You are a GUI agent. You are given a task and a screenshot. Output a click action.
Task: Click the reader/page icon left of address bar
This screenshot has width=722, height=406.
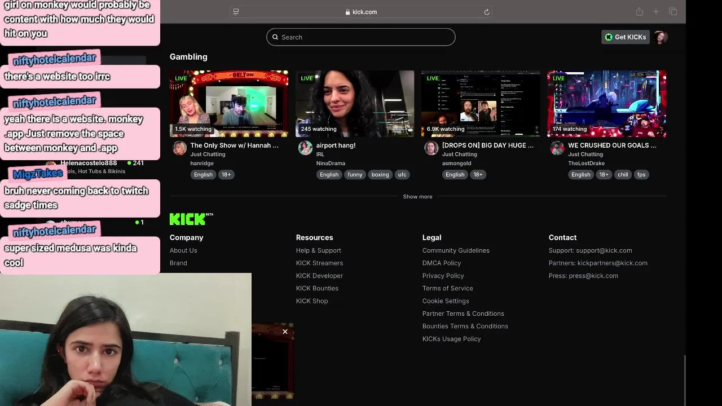pos(236,11)
